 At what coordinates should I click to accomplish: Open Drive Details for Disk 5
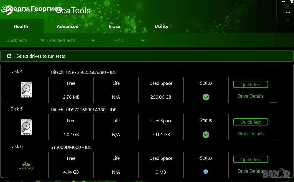[250, 134]
